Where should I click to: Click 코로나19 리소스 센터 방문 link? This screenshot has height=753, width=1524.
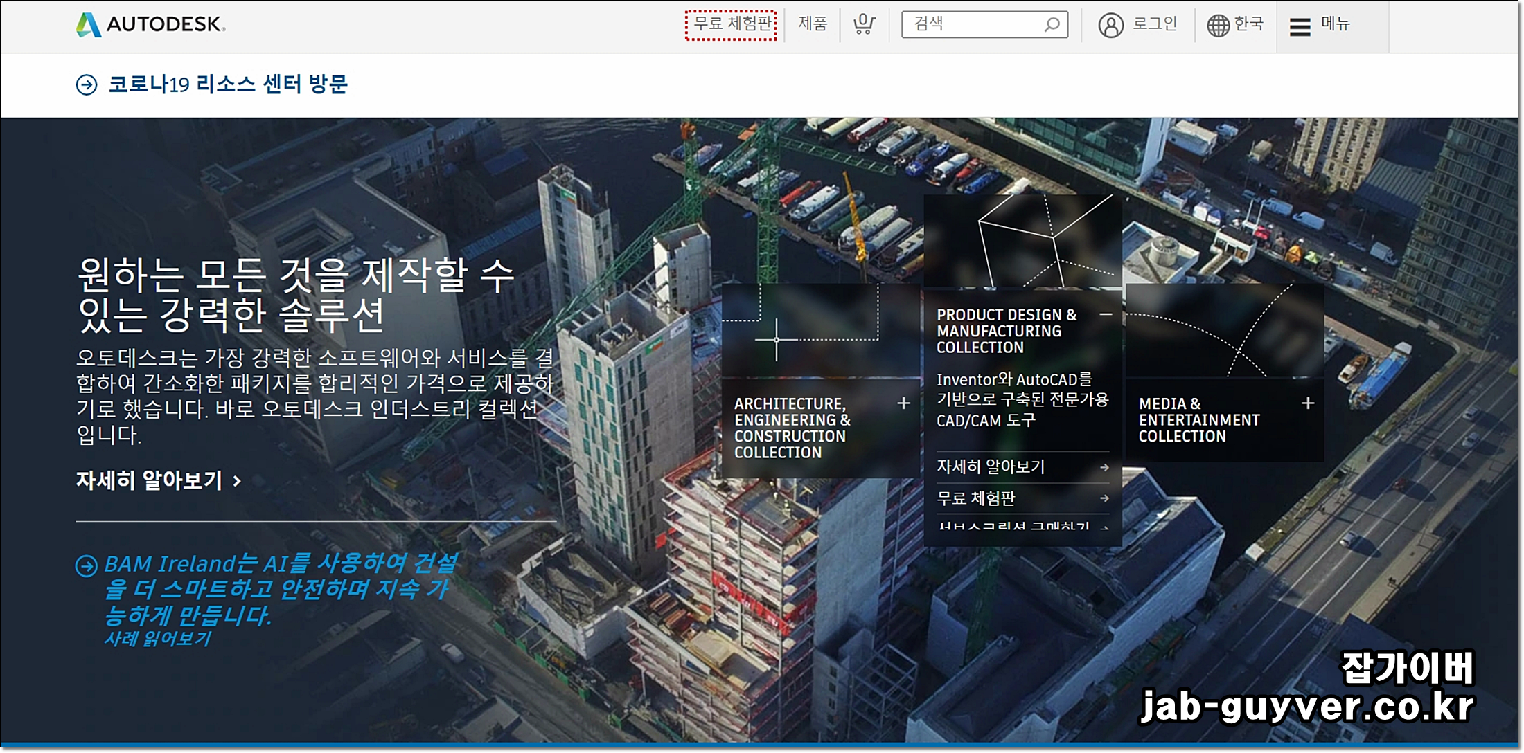(227, 84)
